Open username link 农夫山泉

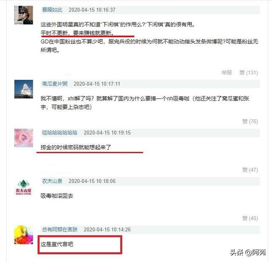pos(52,181)
